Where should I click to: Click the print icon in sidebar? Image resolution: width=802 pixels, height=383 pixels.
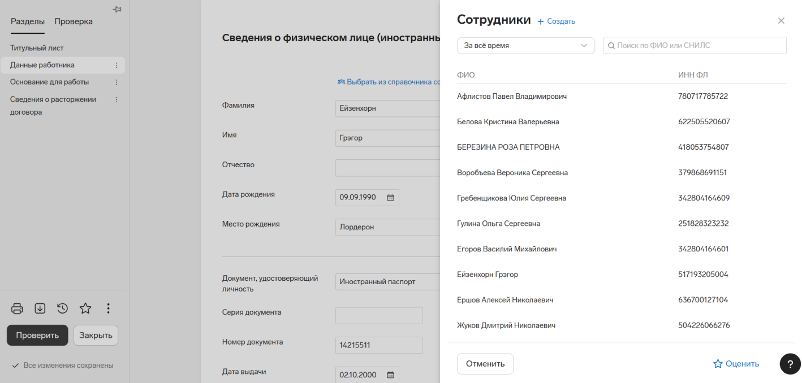pos(17,308)
